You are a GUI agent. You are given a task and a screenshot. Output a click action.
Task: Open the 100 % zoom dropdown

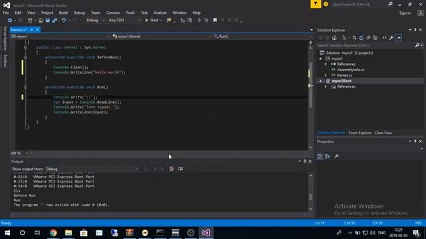27,153
